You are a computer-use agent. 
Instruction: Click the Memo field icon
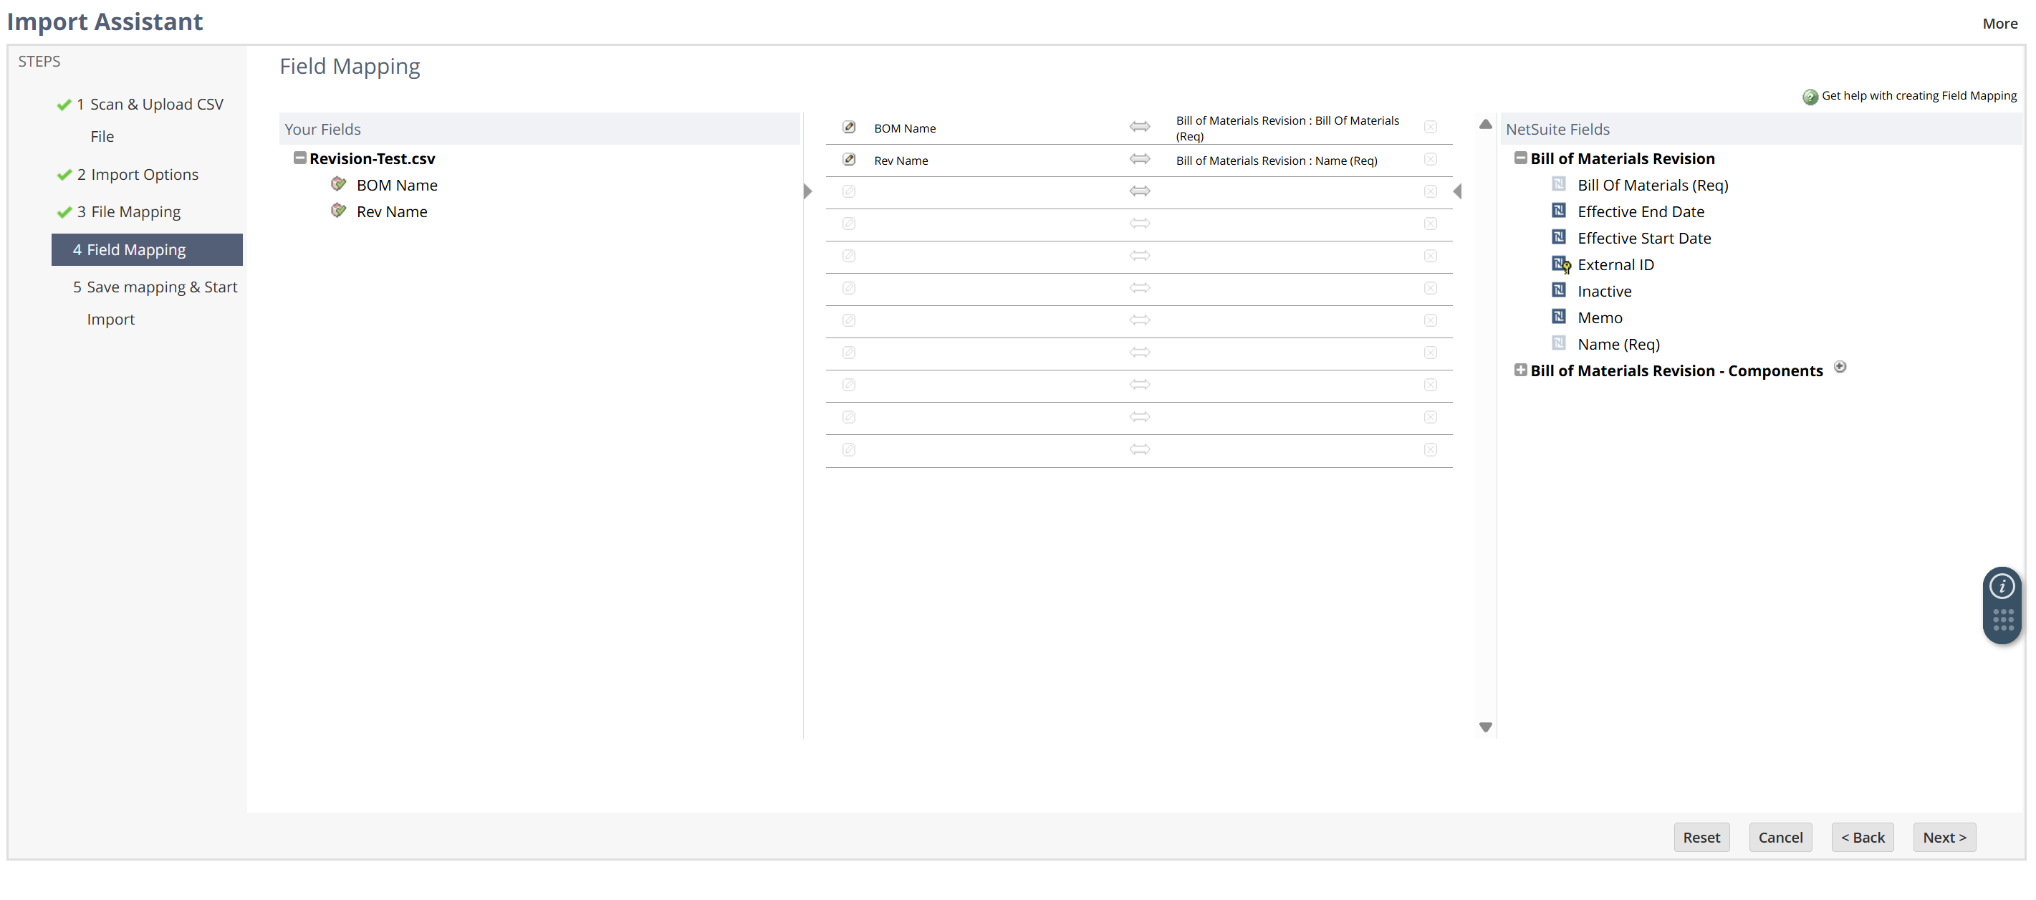1559,317
